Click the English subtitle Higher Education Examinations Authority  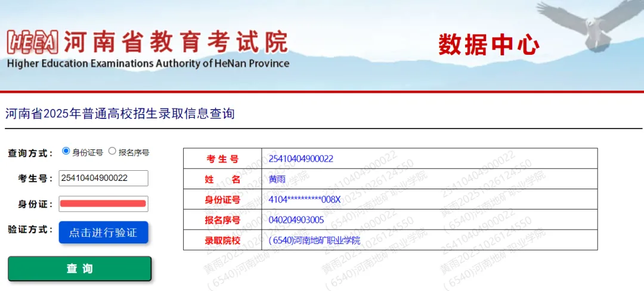coord(148,64)
